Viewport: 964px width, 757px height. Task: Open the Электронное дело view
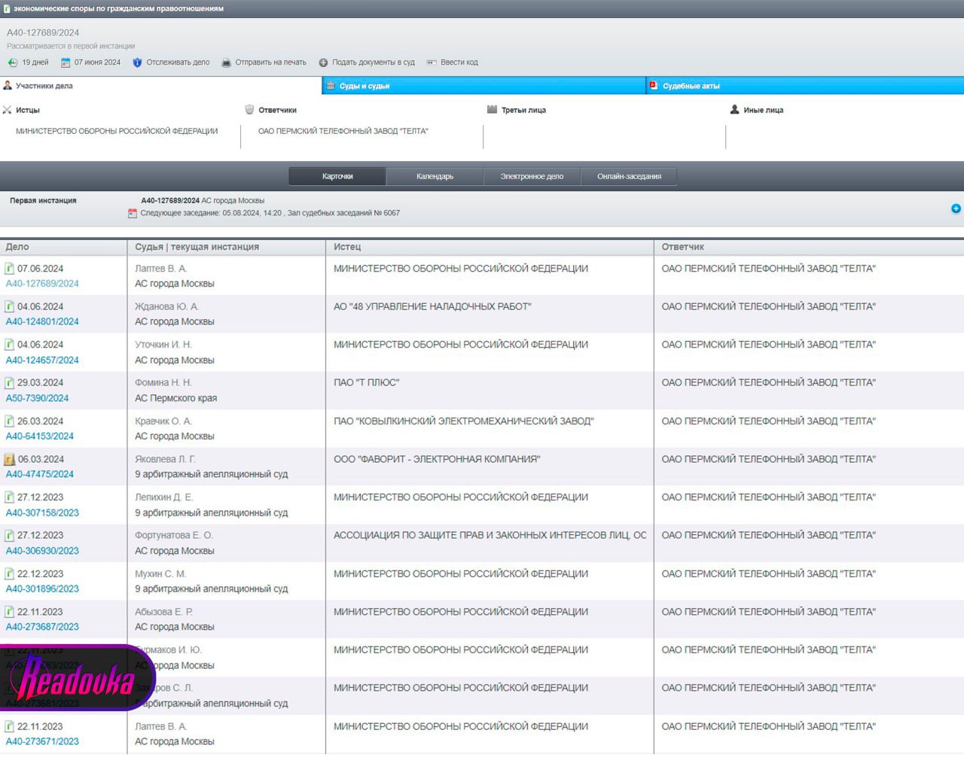[x=532, y=176]
